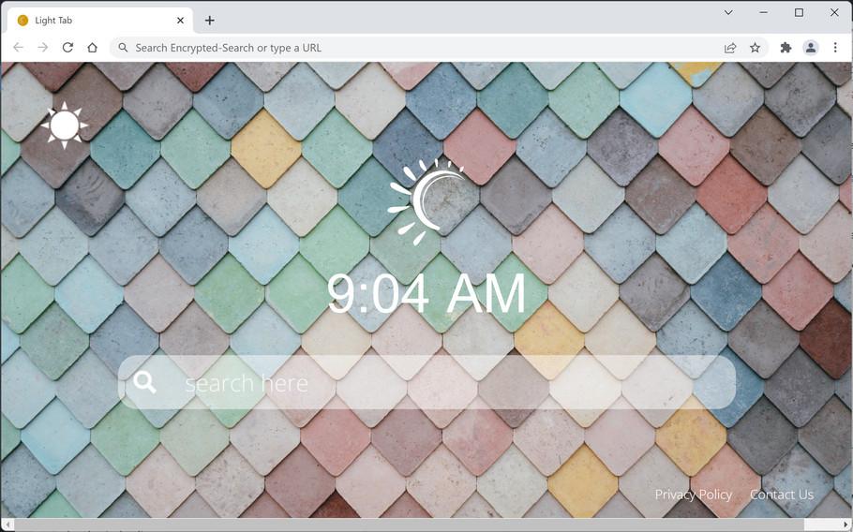This screenshot has height=532, width=853.
Task: Maximize the browser window
Action: (x=799, y=12)
